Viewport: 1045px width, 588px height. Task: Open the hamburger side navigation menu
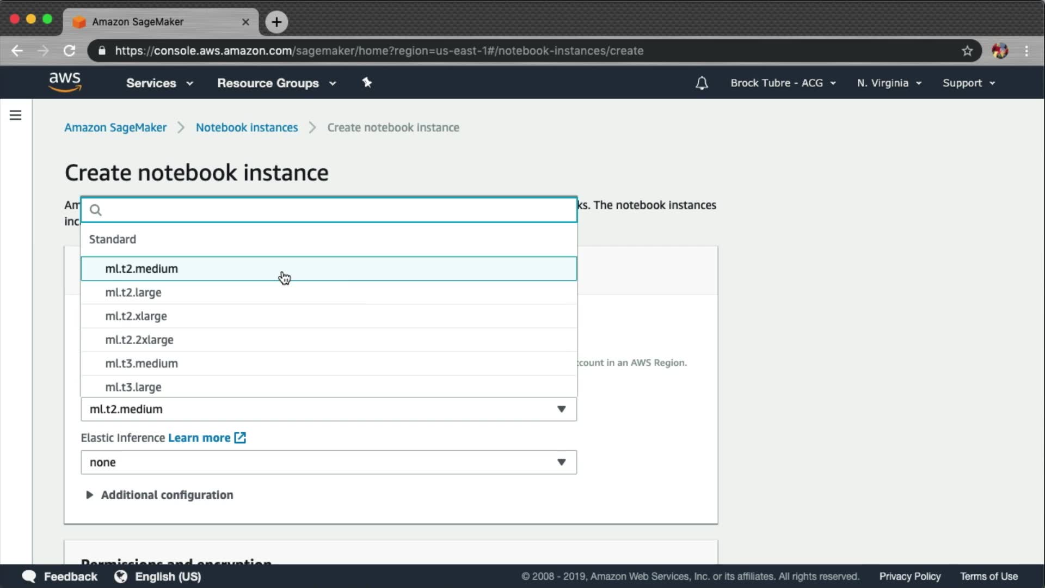(x=15, y=115)
